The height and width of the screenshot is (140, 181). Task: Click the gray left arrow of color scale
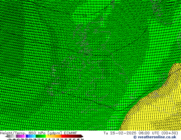pos(7,136)
